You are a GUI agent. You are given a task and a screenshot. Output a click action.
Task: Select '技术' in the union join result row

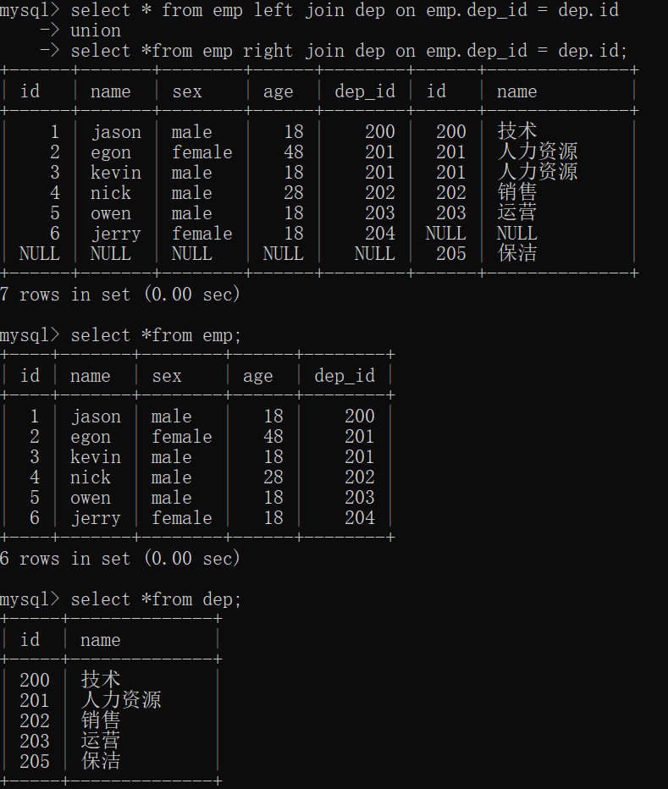pos(517,131)
